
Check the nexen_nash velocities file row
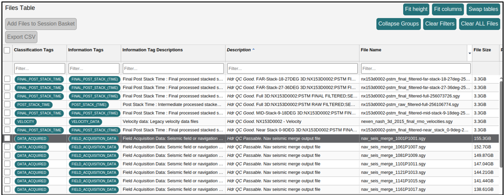7,122
